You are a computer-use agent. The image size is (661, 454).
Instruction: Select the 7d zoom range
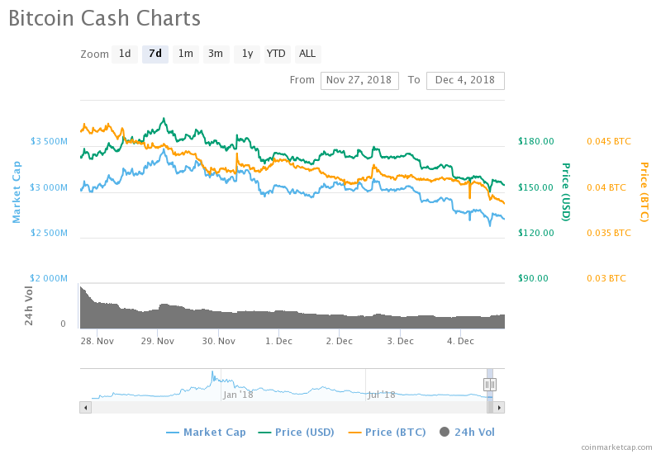point(155,54)
